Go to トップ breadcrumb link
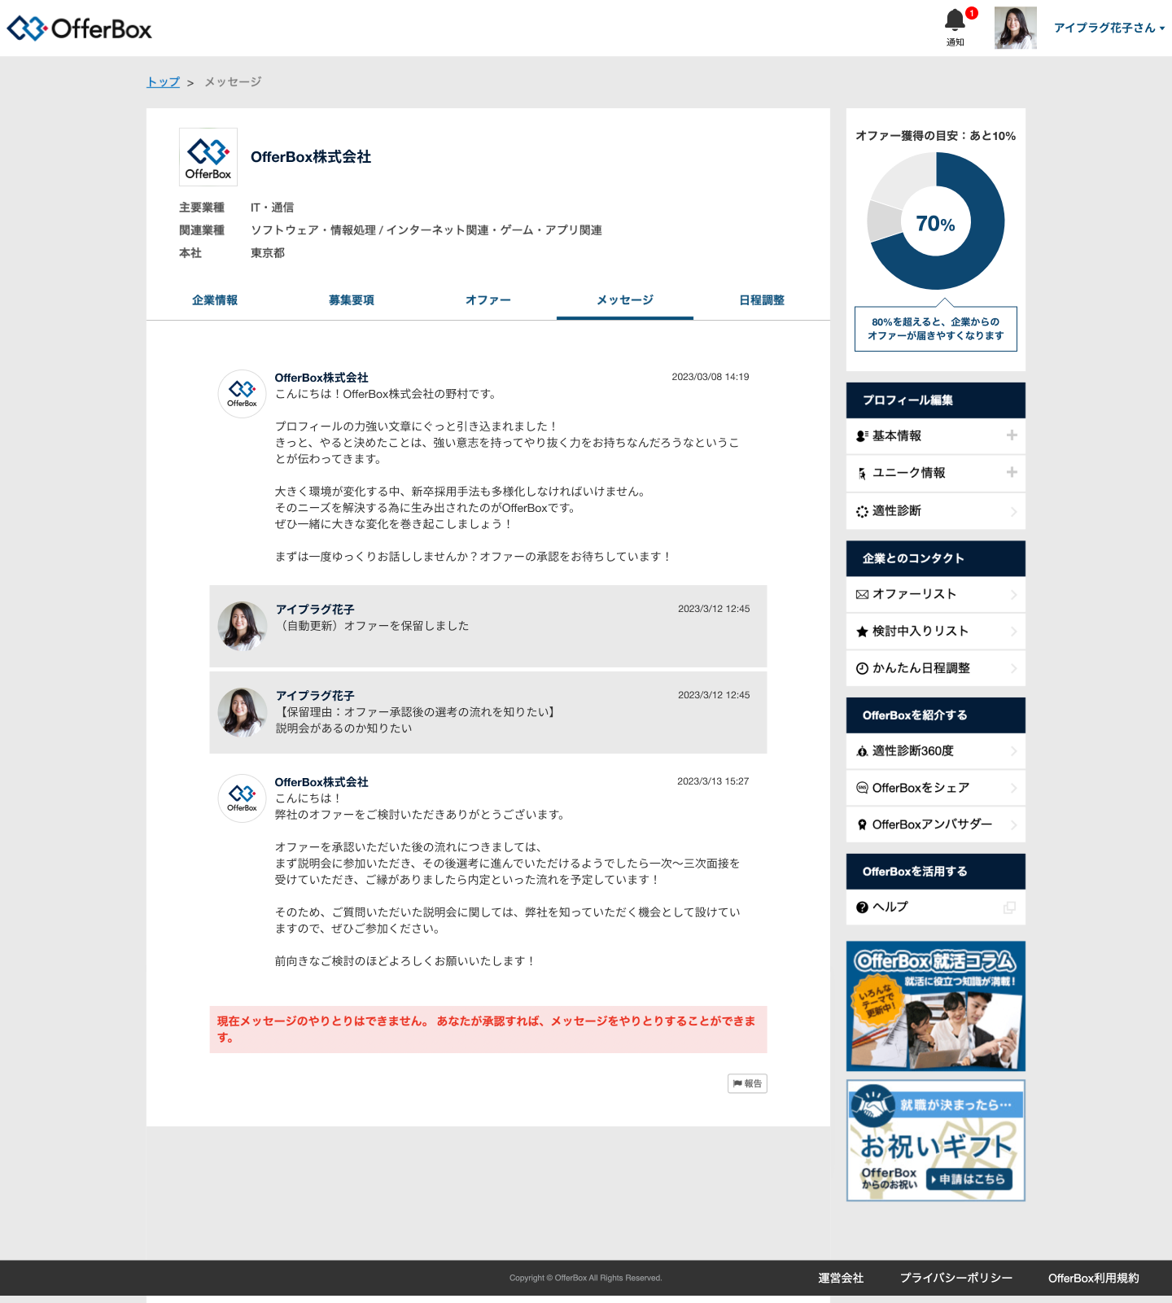The image size is (1172, 1303). (x=163, y=82)
